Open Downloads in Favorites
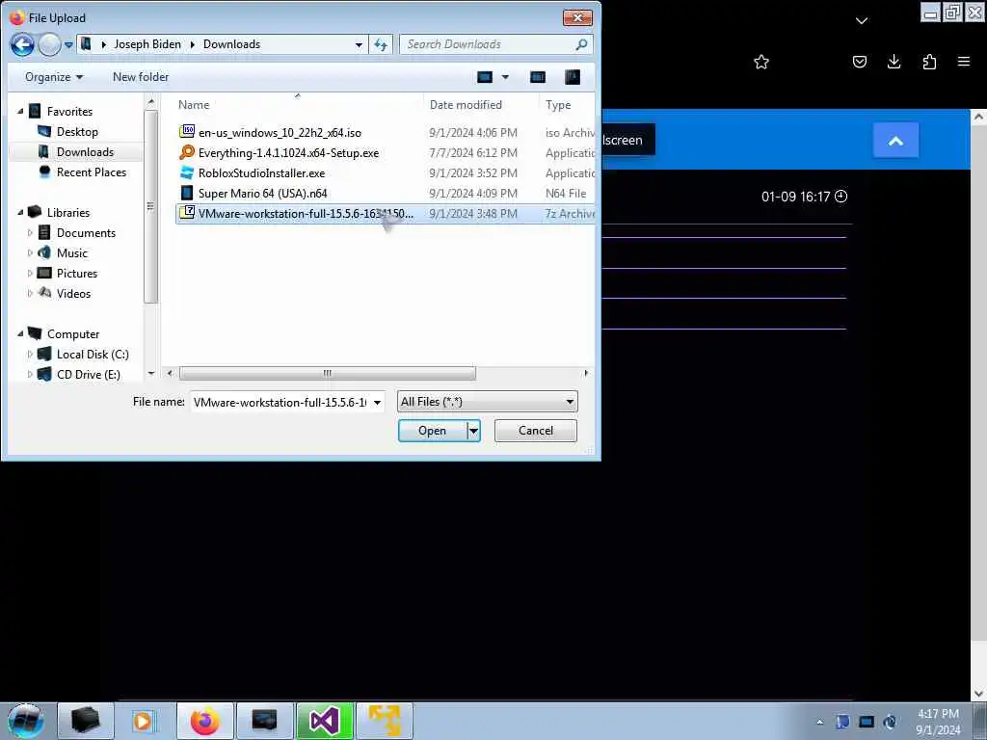 (85, 151)
